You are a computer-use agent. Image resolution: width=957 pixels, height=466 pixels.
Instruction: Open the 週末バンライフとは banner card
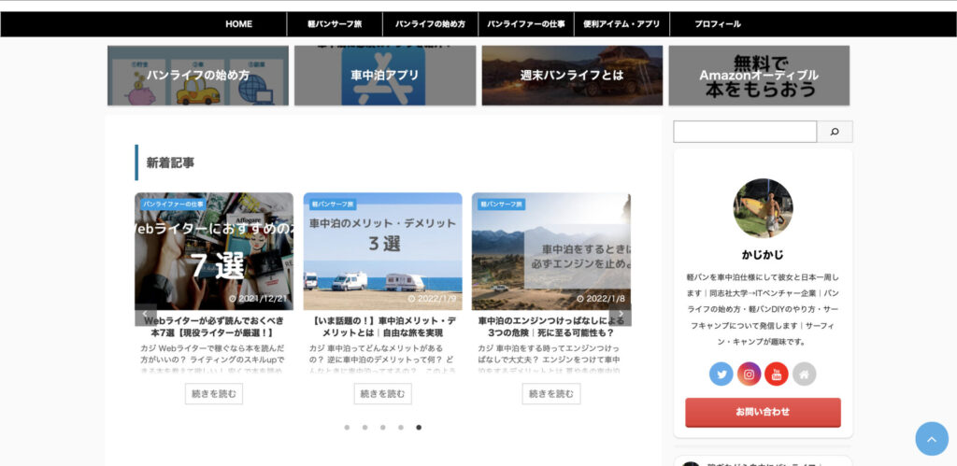[x=572, y=76]
